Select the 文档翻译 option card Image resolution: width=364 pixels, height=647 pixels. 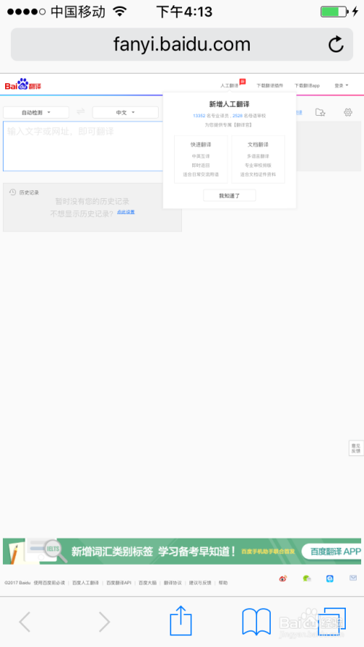(258, 160)
